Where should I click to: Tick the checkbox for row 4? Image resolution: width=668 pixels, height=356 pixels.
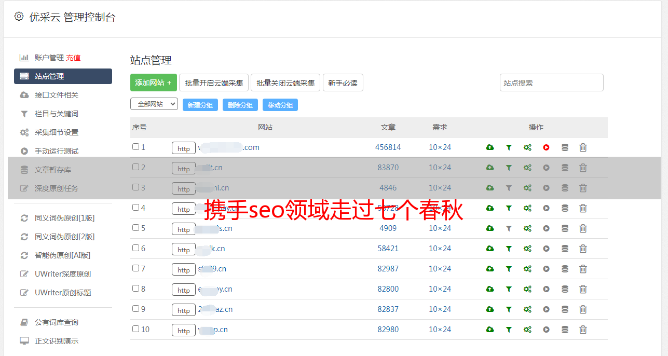pos(135,208)
